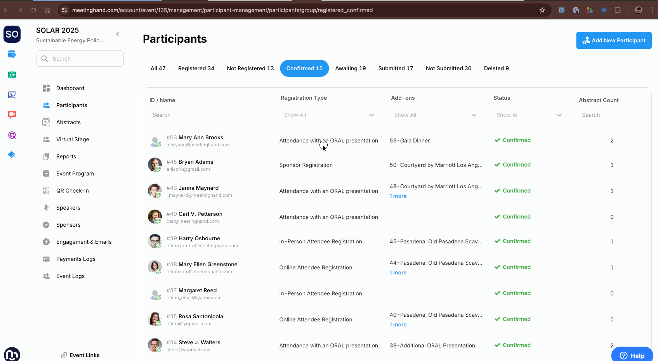Open Bryan Adams profile photo
658x361 pixels.
(x=155, y=165)
